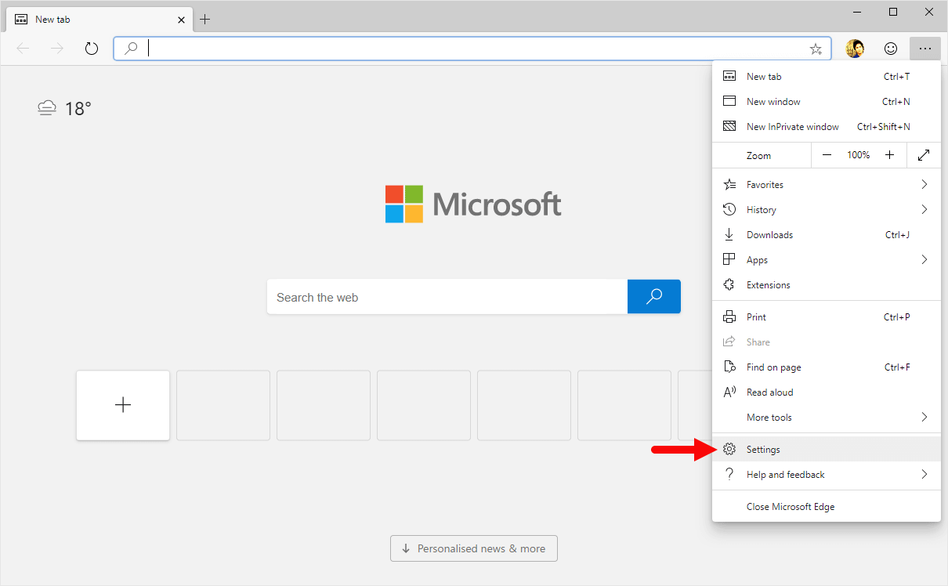Viewport: 948px width, 586px height.
Task: Click the browser back arrow
Action: coord(23,49)
